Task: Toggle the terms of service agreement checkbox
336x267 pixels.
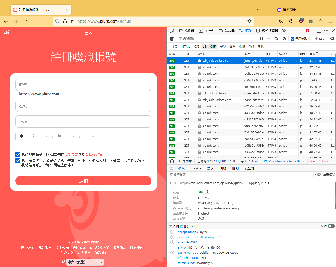Action: [x=18, y=154]
